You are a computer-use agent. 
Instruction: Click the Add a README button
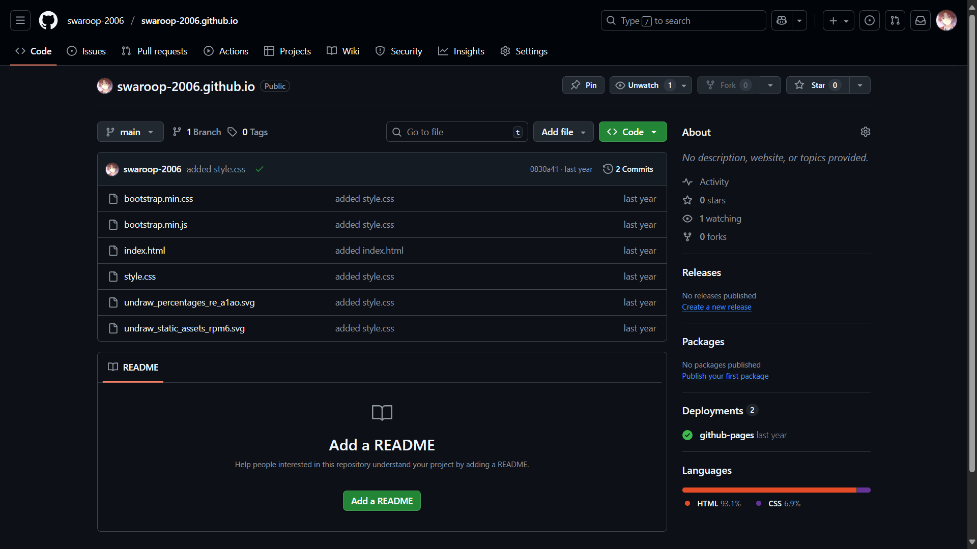382,501
